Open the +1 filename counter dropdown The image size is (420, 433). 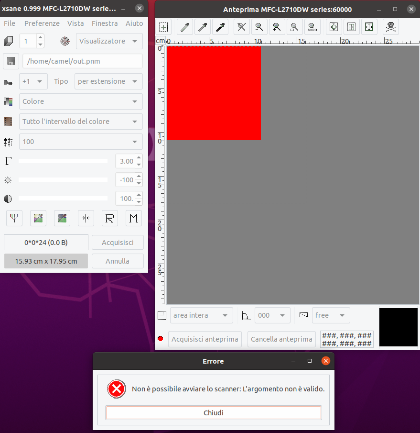(x=33, y=81)
